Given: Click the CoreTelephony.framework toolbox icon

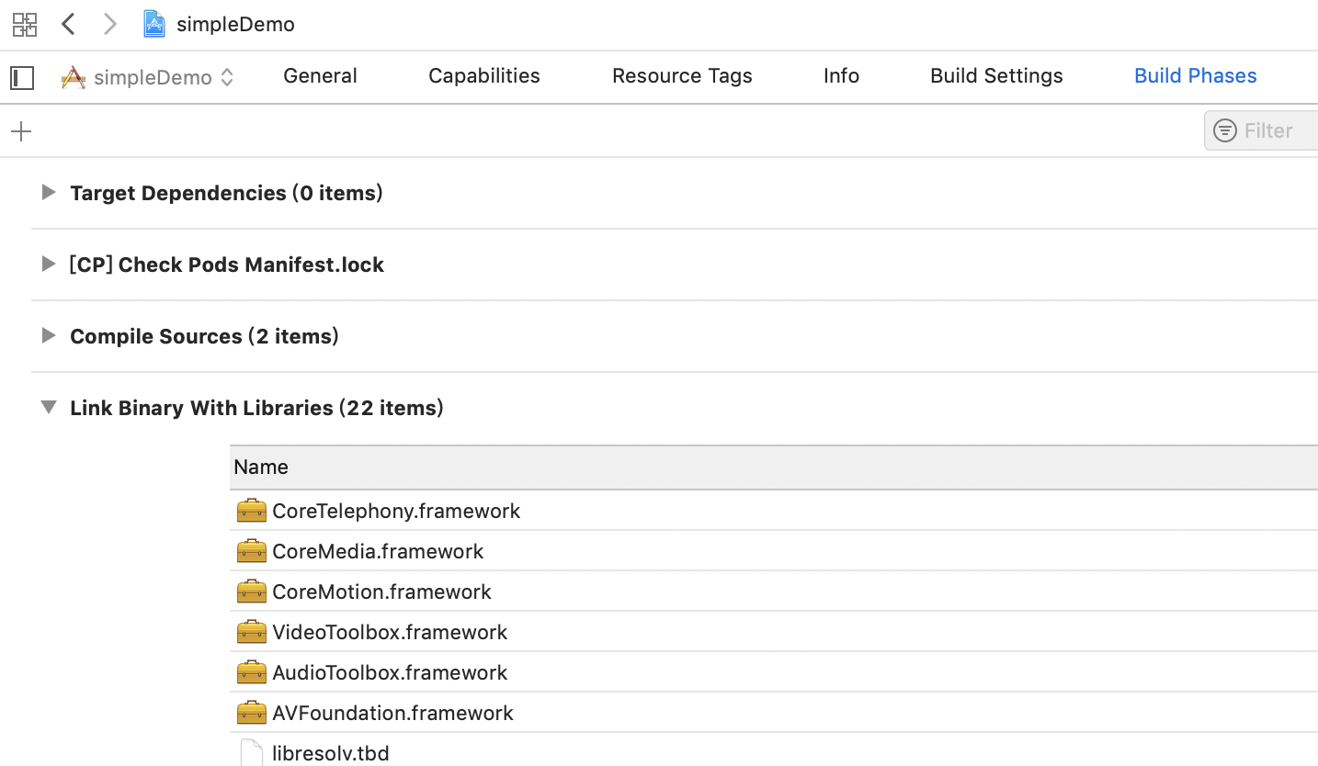Looking at the screenshot, I should coord(251,511).
